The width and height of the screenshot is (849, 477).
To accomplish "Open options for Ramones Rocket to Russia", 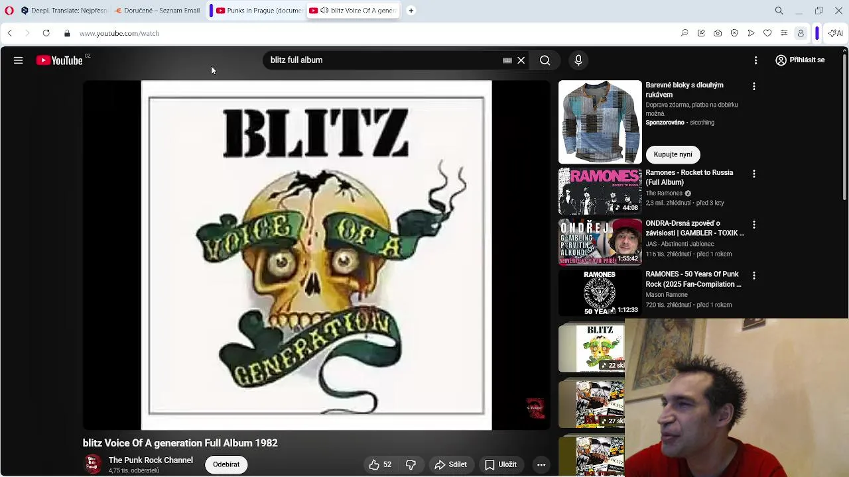I will point(753,174).
